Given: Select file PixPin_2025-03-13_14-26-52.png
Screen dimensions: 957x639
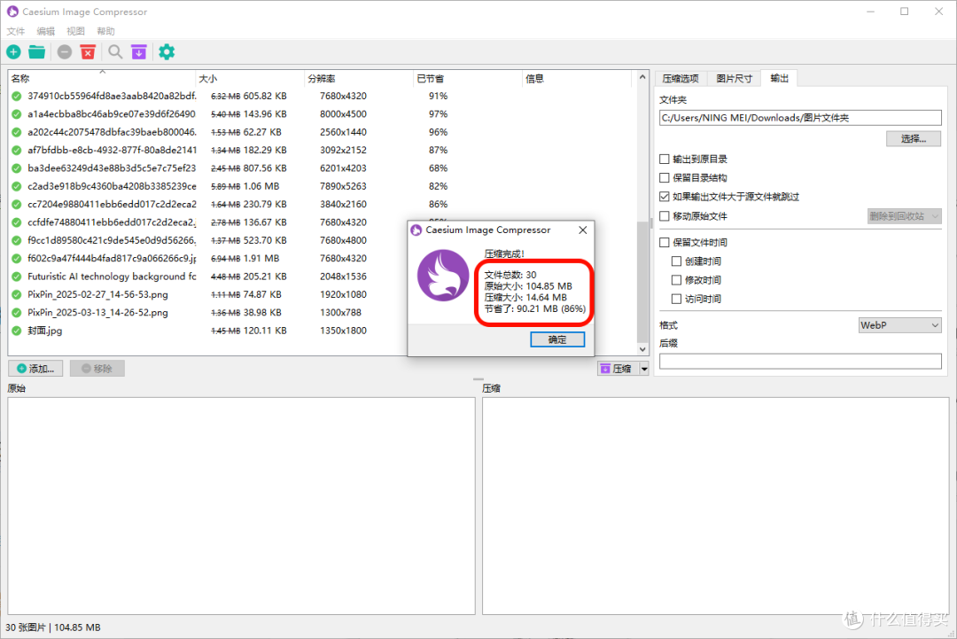Looking at the screenshot, I should pyautogui.click(x=97, y=313).
